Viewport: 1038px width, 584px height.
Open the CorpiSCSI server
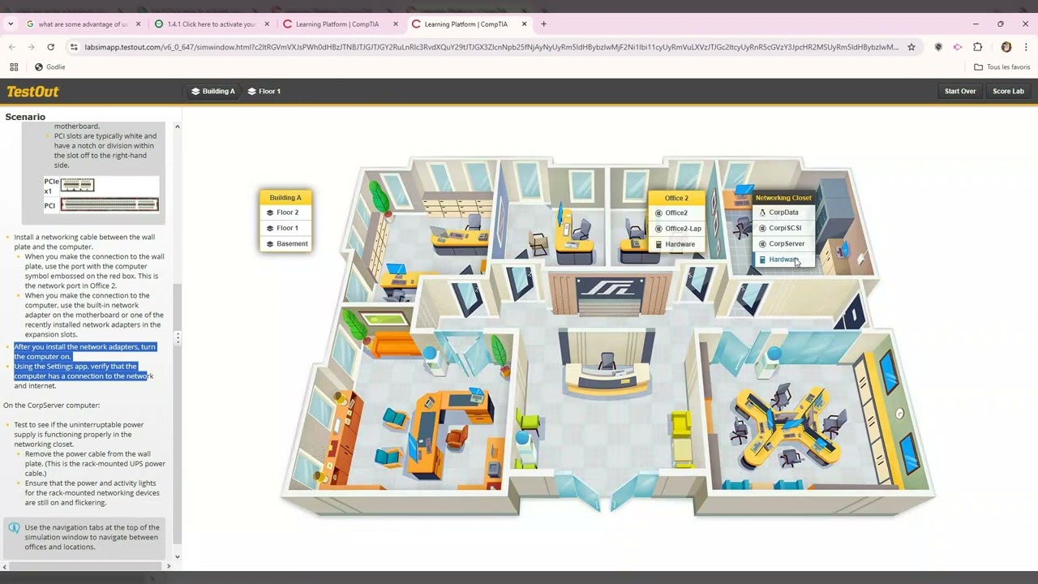(783, 228)
